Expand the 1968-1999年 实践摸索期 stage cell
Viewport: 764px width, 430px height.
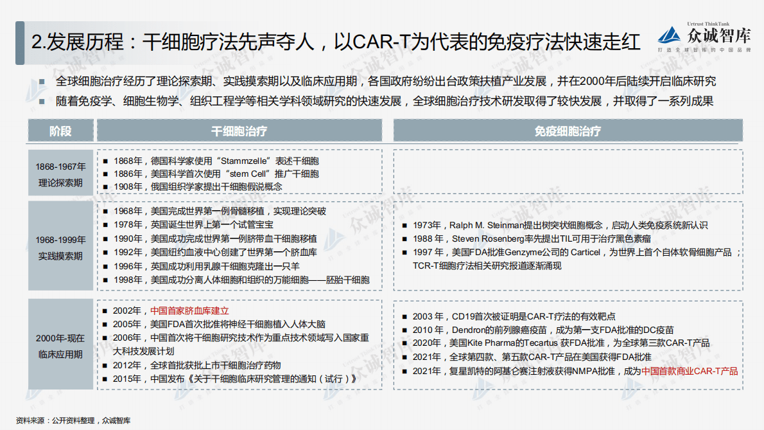tap(60, 249)
